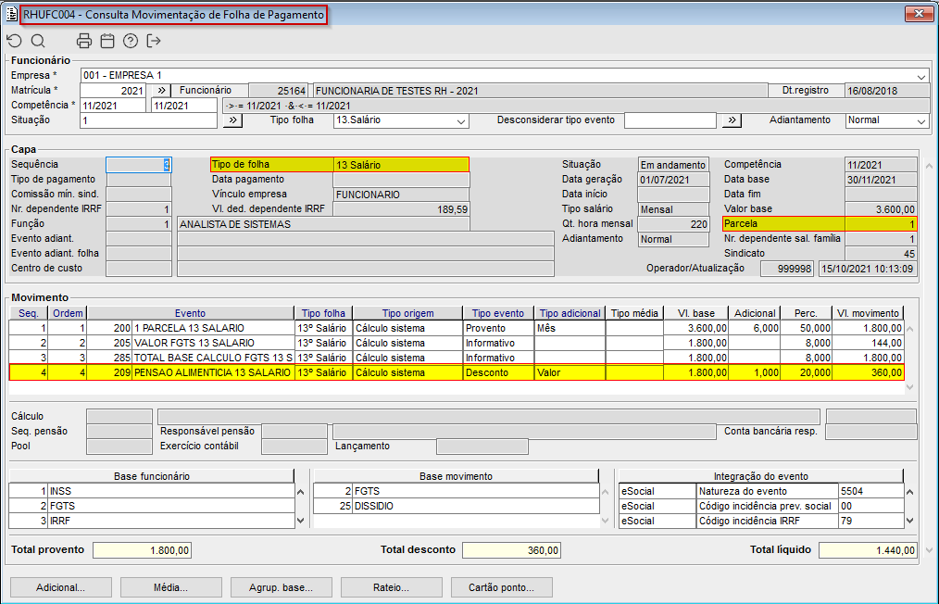Click the printer icon in toolbar
939x604 pixels.
84,41
